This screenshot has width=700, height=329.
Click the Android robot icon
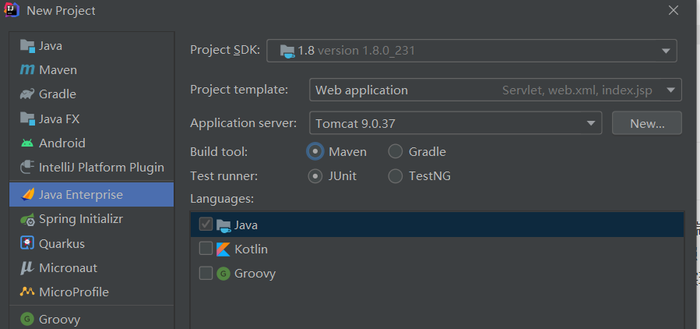pyautogui.click(x=27, y=143)
